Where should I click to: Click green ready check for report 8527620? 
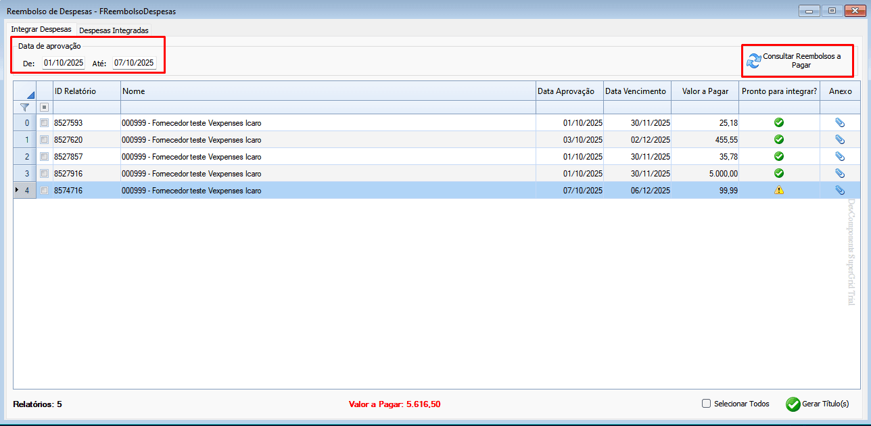click(x=779, y=139)
